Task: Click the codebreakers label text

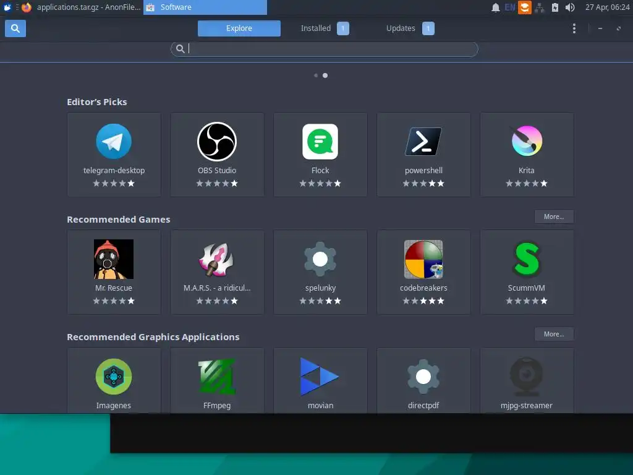Action: tap(423, 288)
